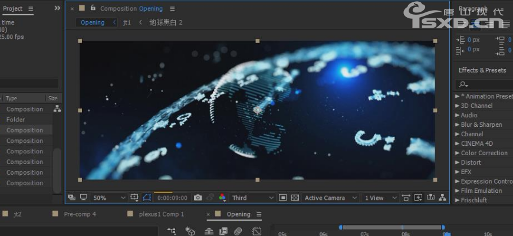Toggle transparency grid checkerboard
The height and width of the screenshot is (236, 513).
pyautogui.click(x=295, y=198)
